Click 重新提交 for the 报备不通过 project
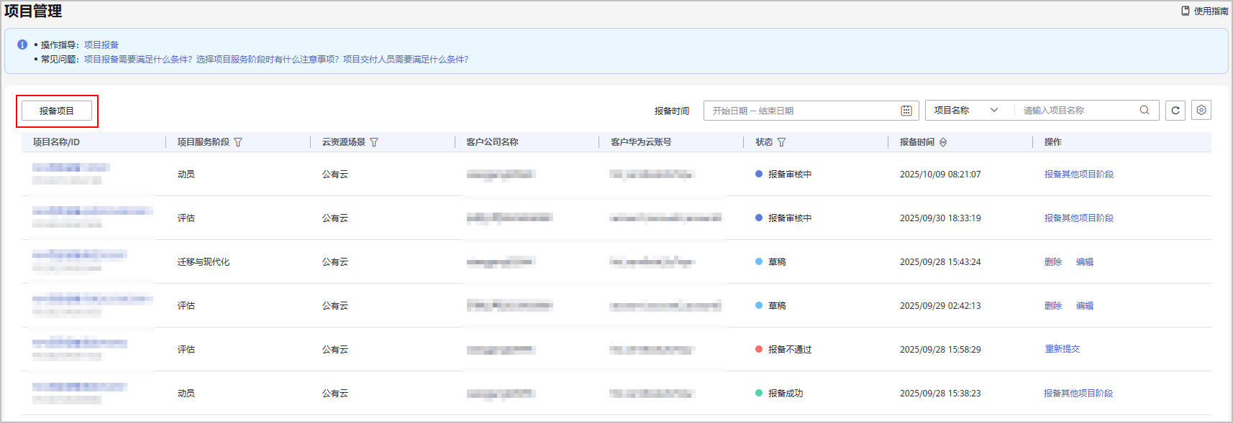The width and height of the screenshot is (1233, 423). point(1062,349)
